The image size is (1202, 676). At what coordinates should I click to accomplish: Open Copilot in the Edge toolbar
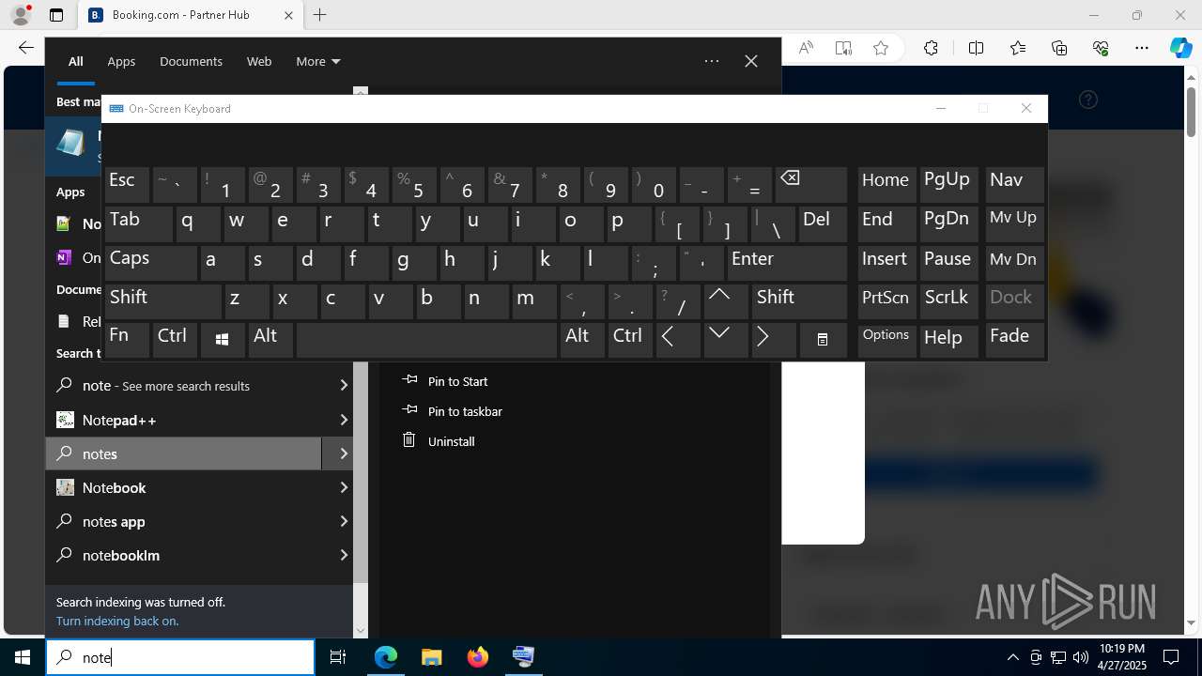1180,48
